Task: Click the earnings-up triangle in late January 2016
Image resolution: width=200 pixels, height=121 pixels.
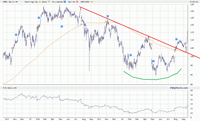Action: [129, 64]
